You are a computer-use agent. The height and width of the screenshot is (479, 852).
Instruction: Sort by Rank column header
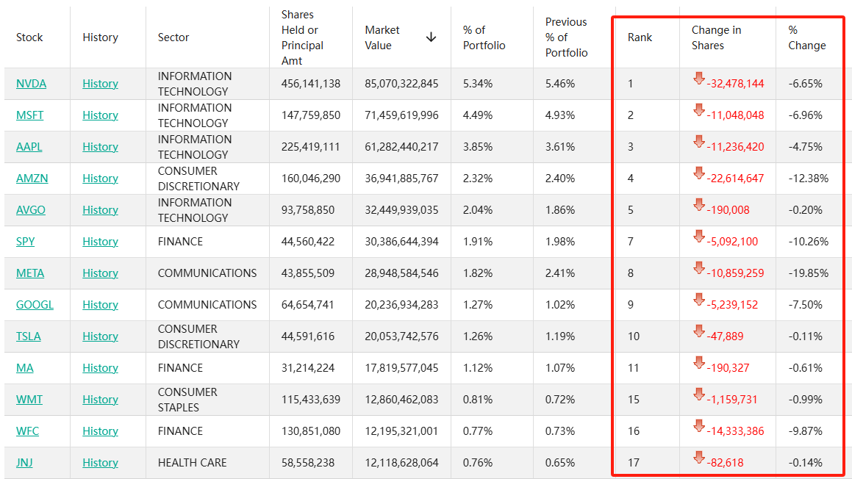[x=640, y=37]
